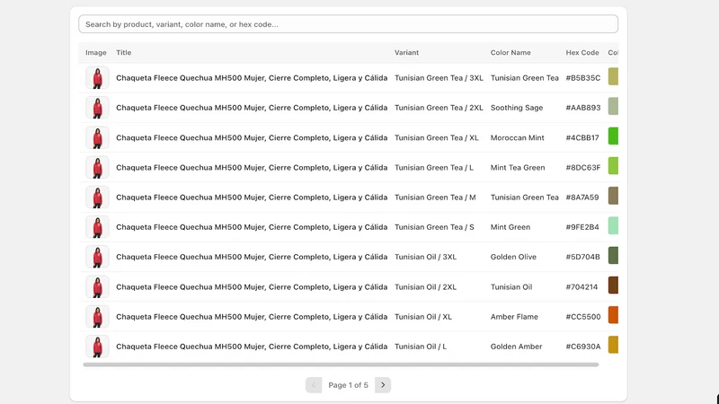Open product thumbnail for Tunisian Oil / L
The image size is (719, 404).
[97, 347]
